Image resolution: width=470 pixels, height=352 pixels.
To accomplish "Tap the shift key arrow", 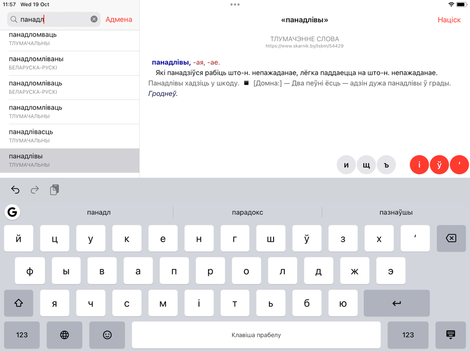I will [x=19, y=303].
